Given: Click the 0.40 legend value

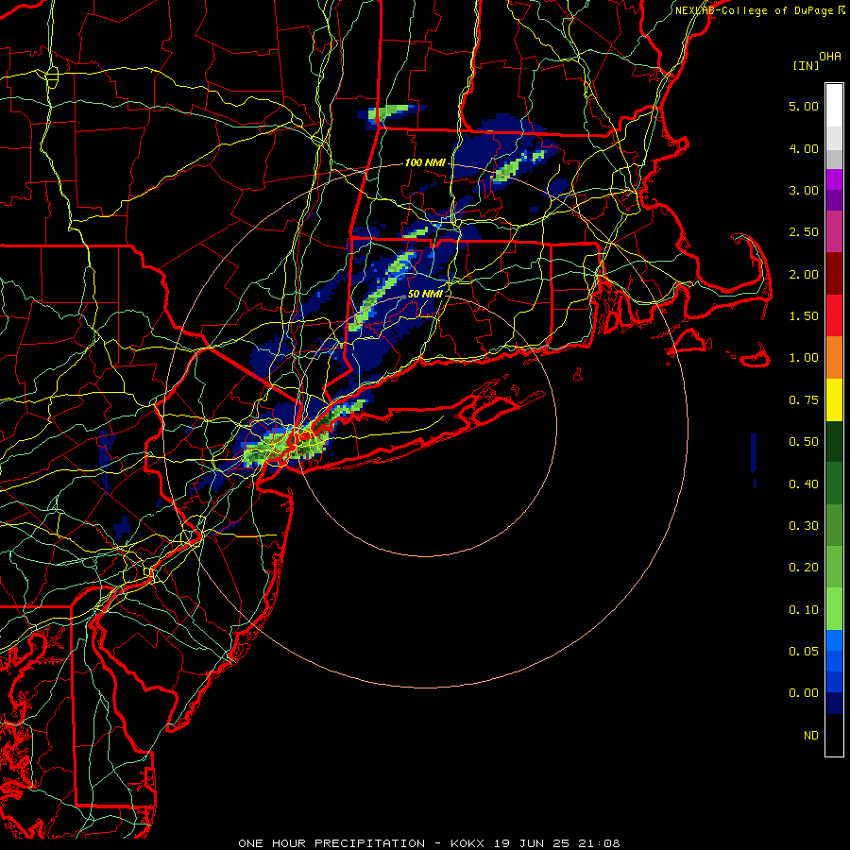Looking at the screenshot, I should pos(804,484).
